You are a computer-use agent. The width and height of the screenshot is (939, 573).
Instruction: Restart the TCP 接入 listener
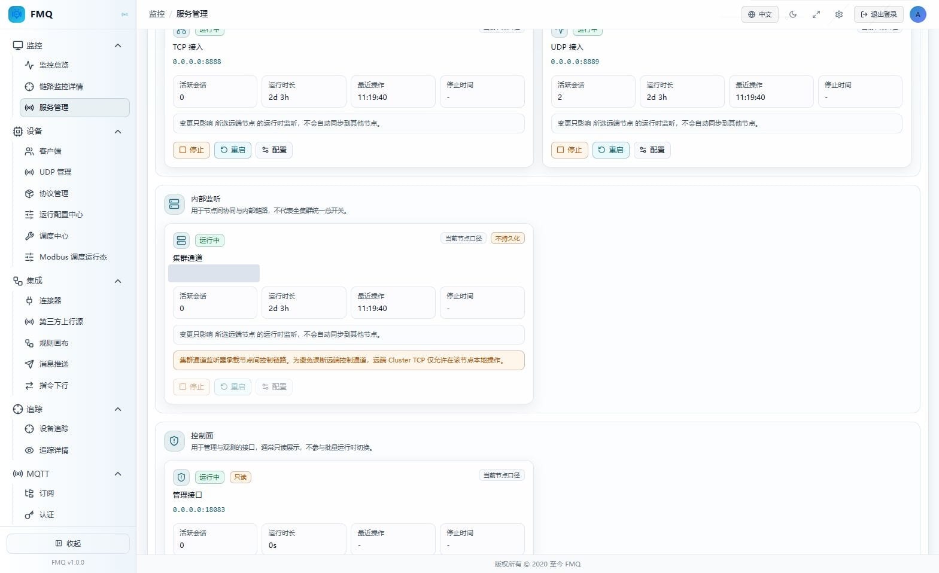[233, 150]
